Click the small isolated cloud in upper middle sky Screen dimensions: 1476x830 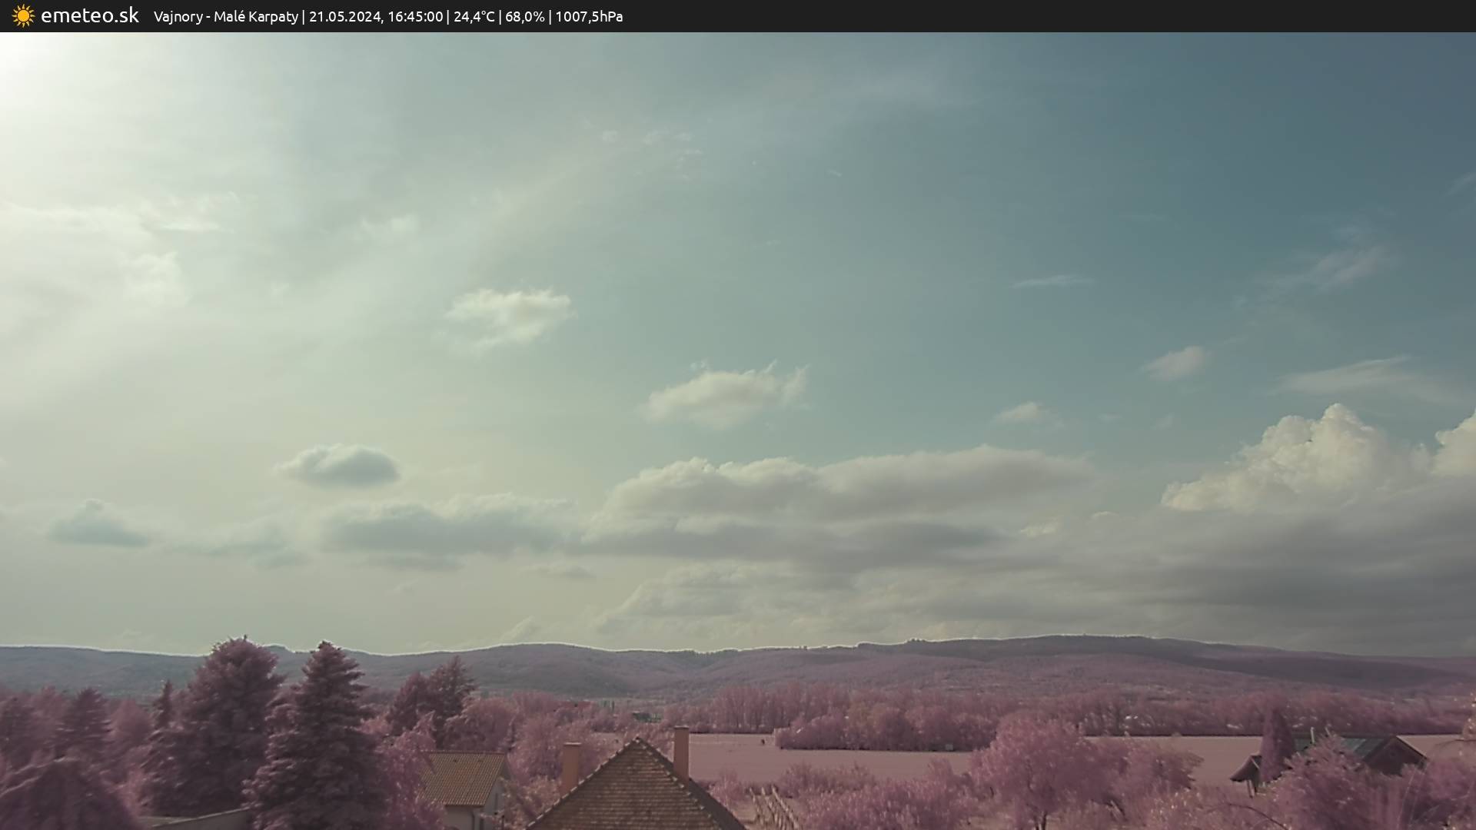click(509, 314)
